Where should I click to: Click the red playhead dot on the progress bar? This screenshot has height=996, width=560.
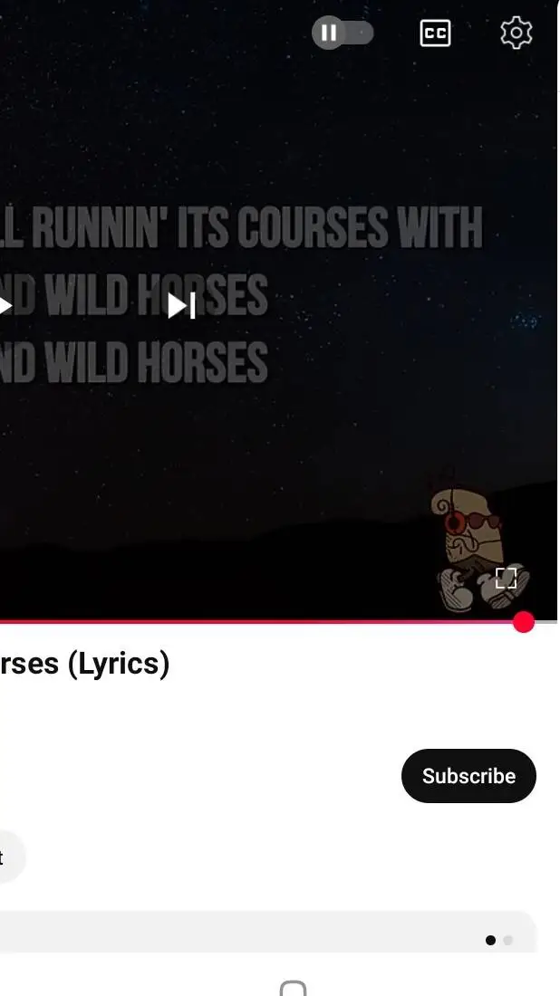pyautogui.click(x=524, y=623)
